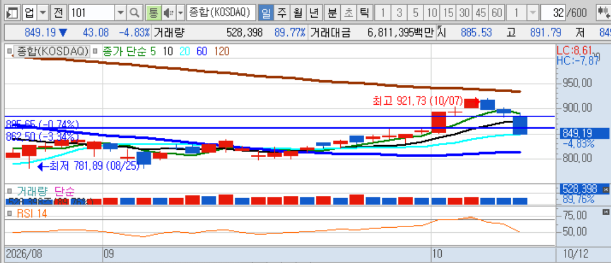Click the 885,65 (-0,74%) horizontal line label
611x263 pixels.
pyautogui.click(x=43, y=124)
